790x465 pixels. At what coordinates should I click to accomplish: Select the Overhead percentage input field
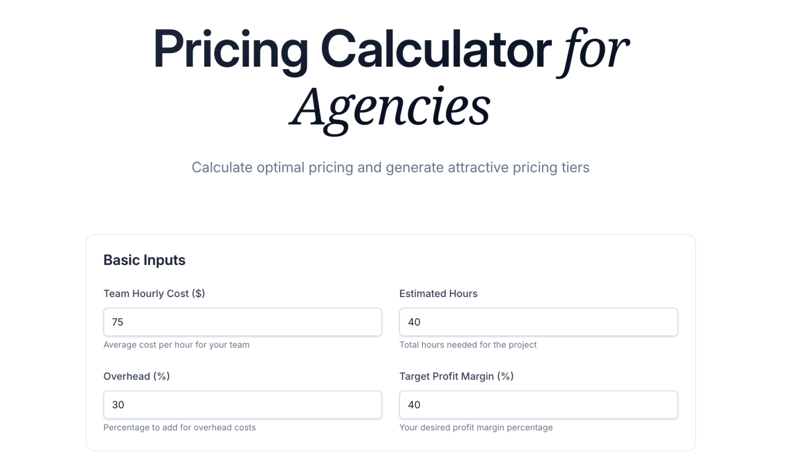[242, 404]
